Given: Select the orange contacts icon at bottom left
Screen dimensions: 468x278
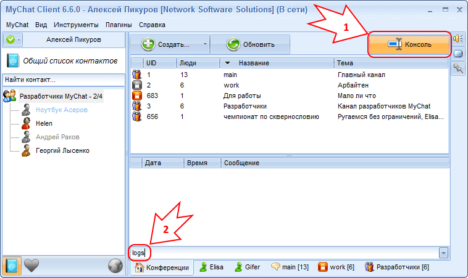Looking at the screenshot, I should [x=12, y=265].
